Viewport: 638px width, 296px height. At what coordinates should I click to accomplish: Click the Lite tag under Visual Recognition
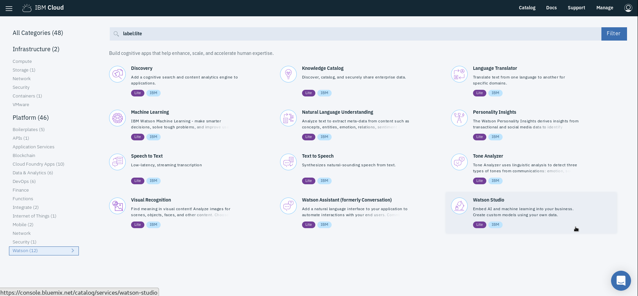tap(138, 225)
